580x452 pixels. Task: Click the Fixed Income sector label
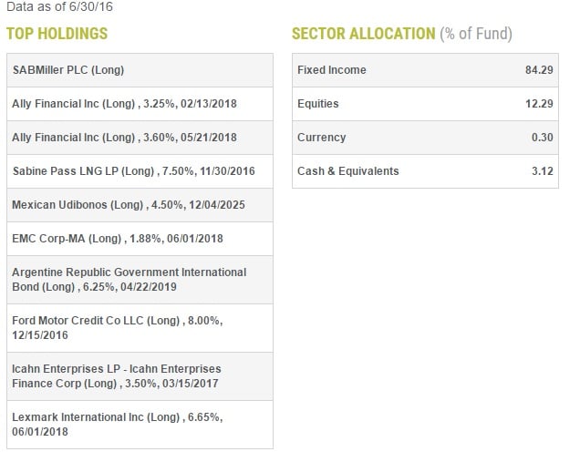click(331, 70)
